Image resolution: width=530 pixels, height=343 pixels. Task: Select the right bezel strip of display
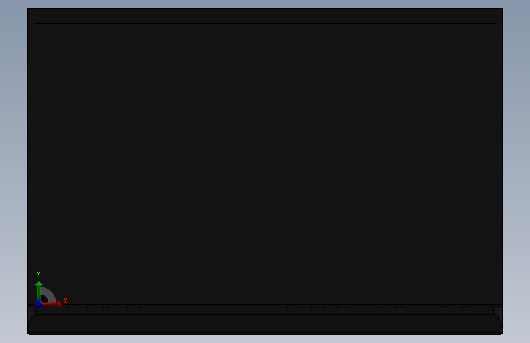(x=499, y=157)
